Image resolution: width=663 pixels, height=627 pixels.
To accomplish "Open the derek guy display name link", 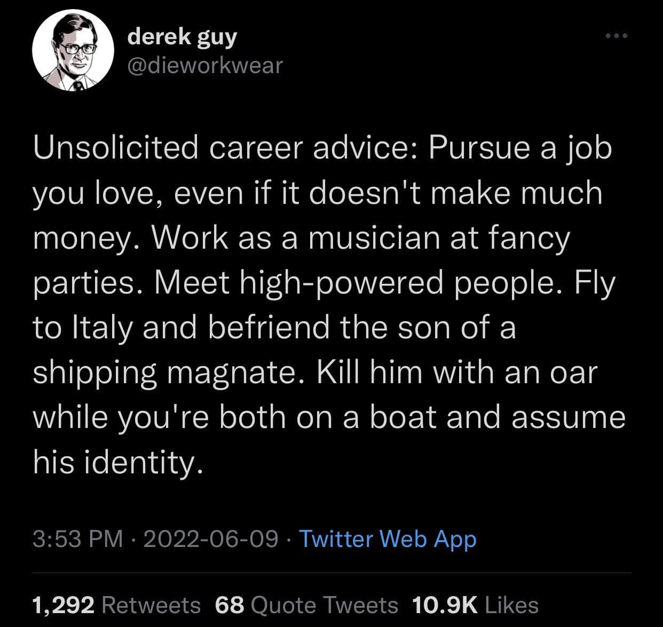I will click(182, 36).
